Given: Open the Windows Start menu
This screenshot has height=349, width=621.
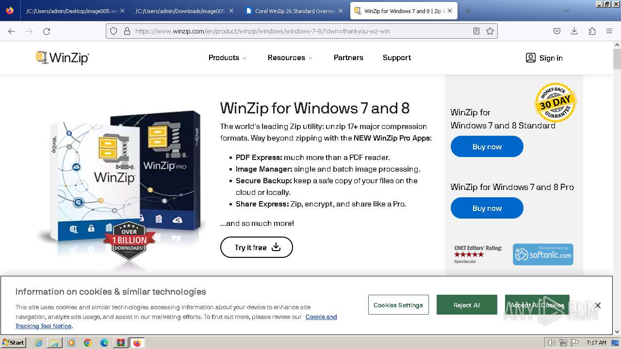Looking at the screenshot, I should click(14, 343).
